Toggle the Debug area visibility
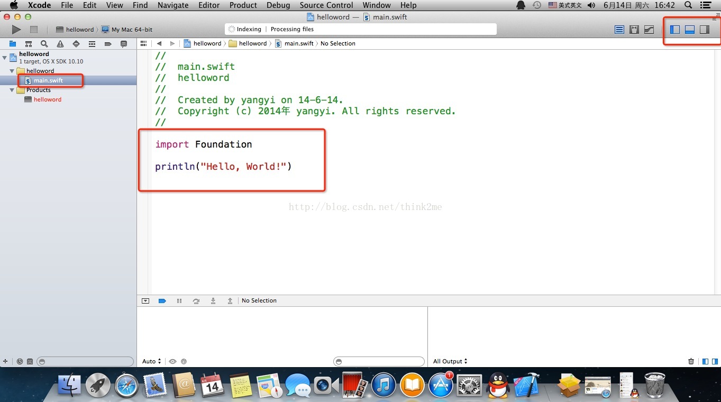Image resolution: width=721 pixels, height=402 pixels. (690, 30)
